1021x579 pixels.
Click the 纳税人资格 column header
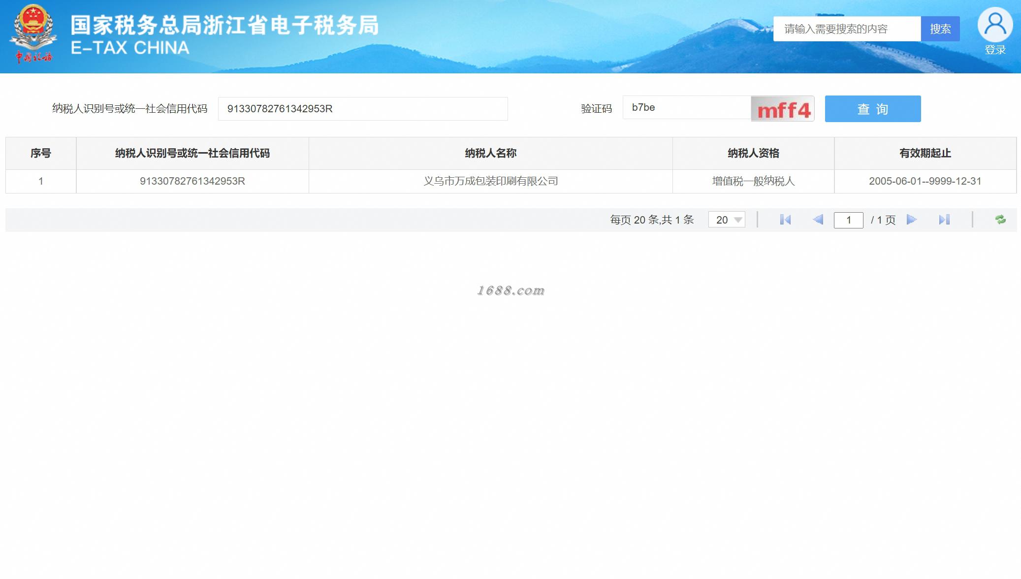[x=754, y=153]
